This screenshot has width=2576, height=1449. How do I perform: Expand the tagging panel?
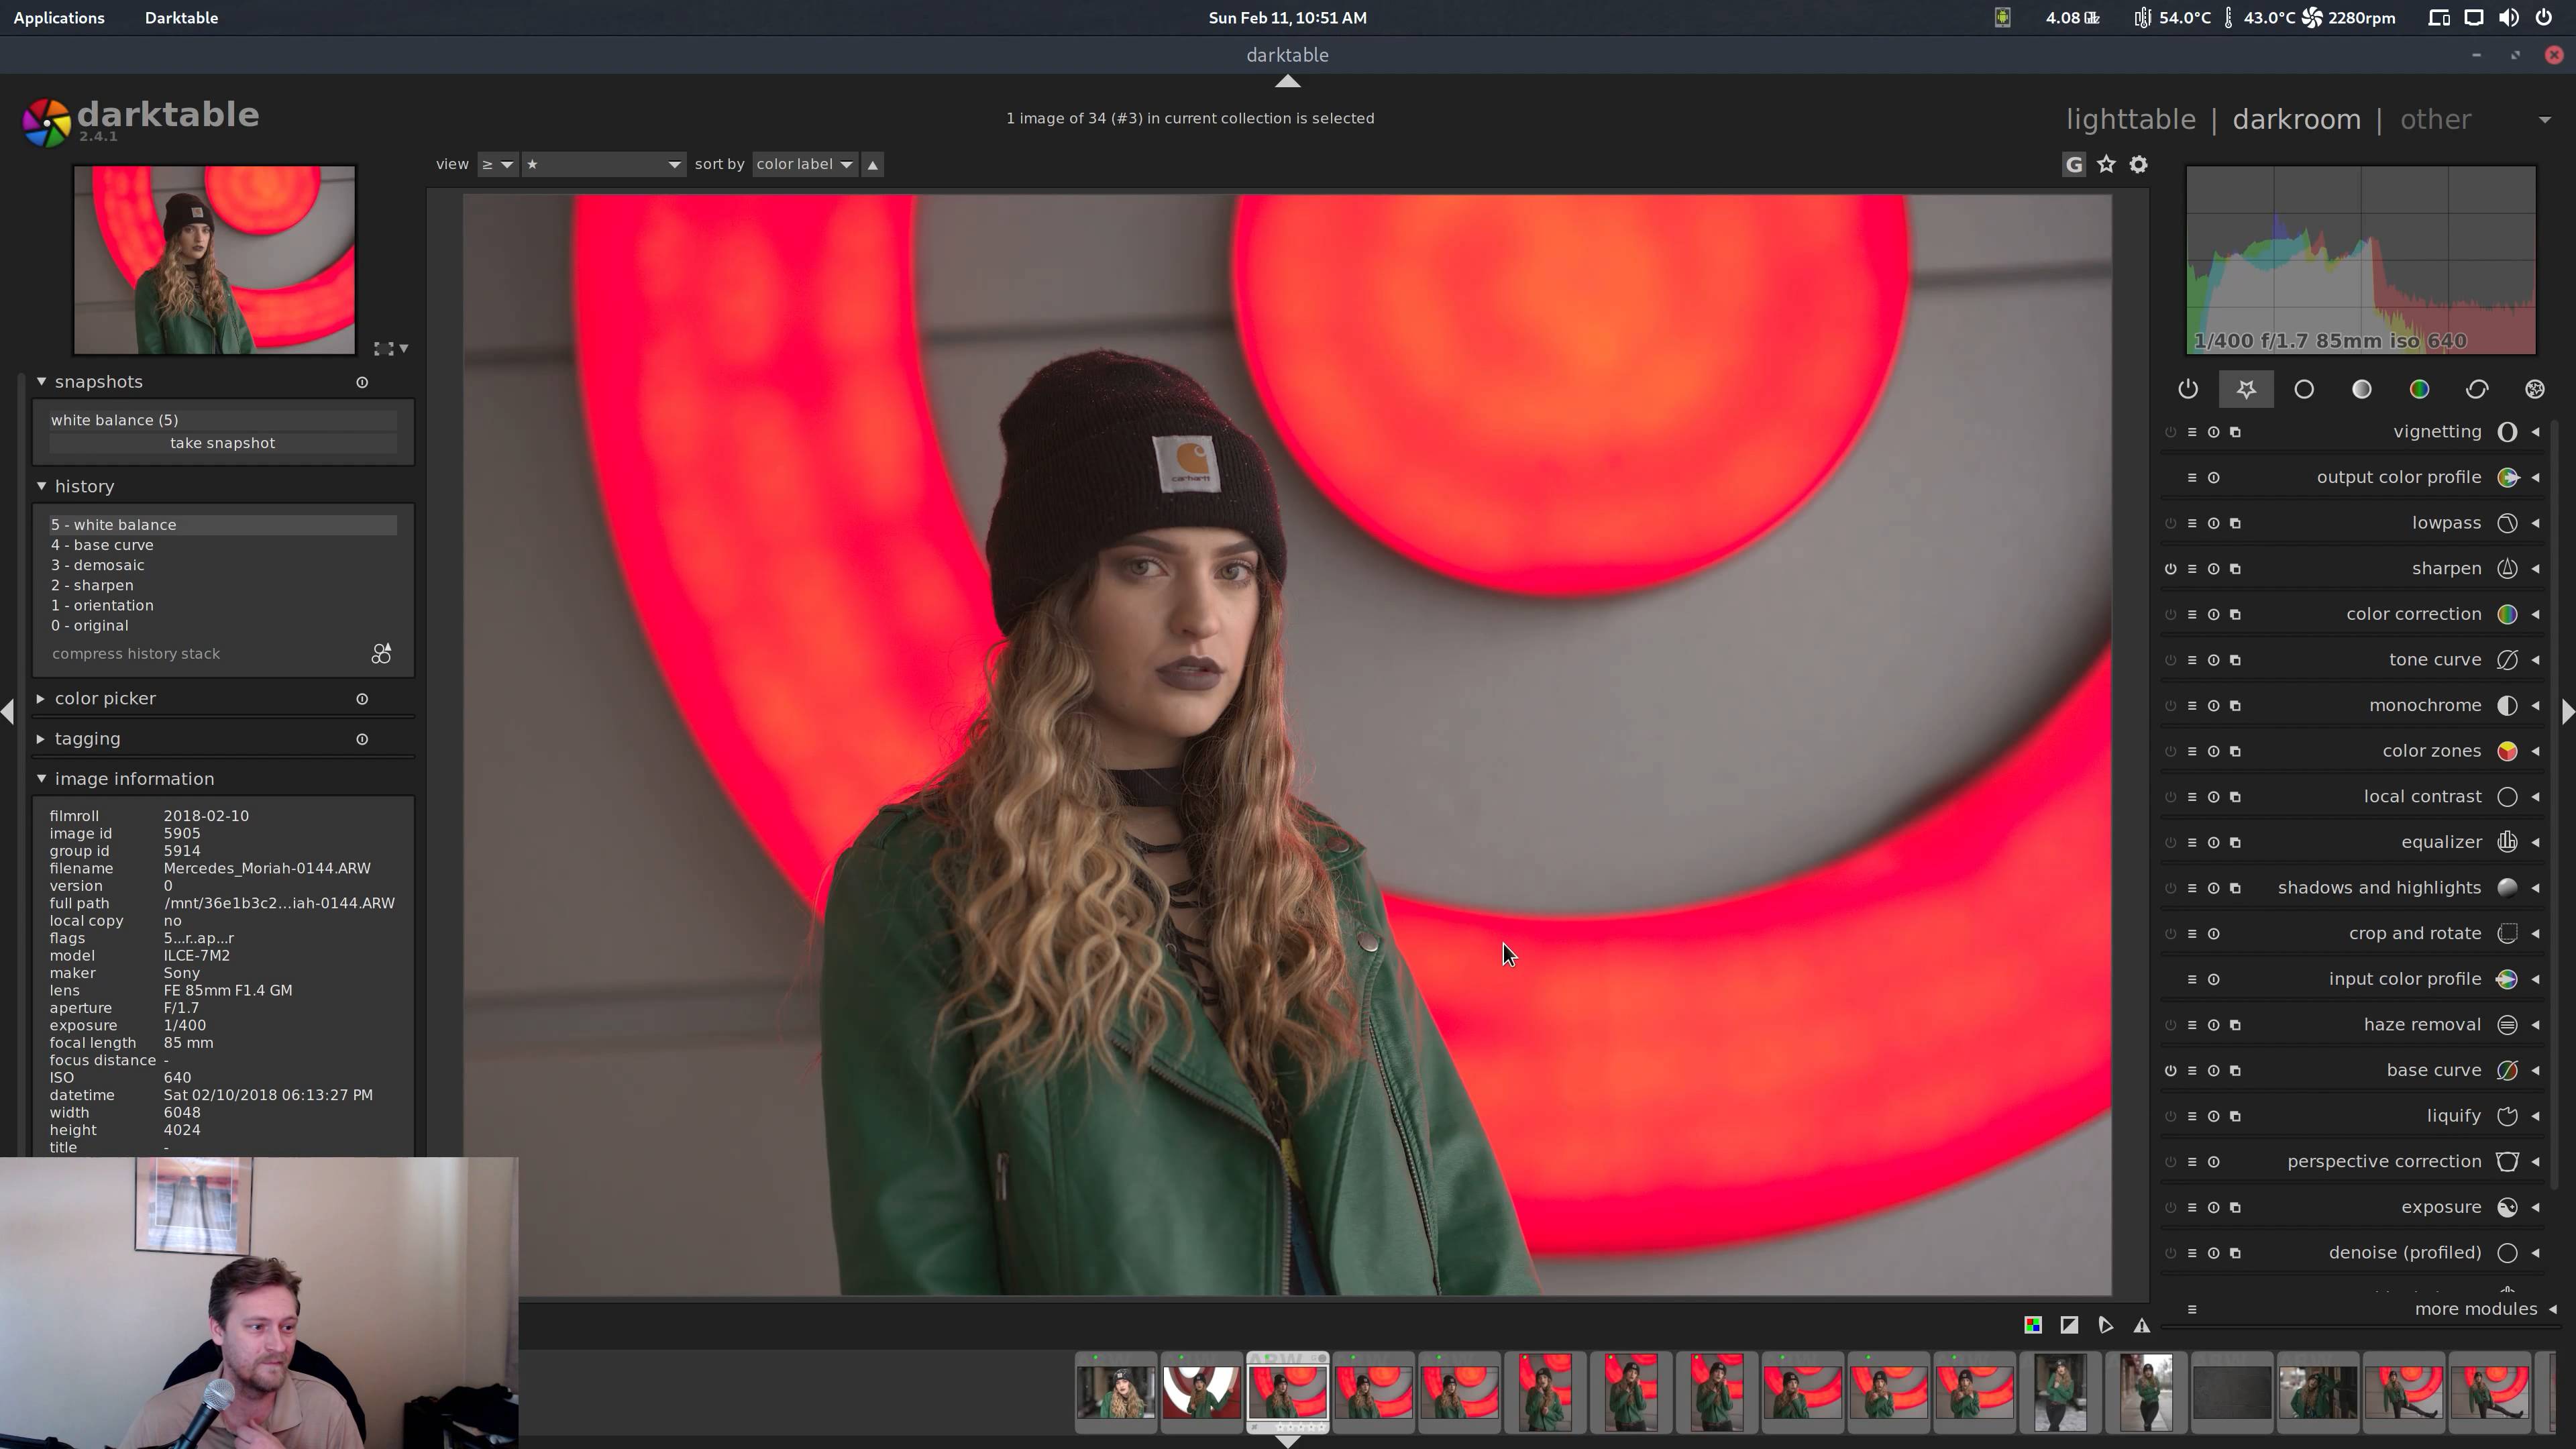tap(87, 739)
